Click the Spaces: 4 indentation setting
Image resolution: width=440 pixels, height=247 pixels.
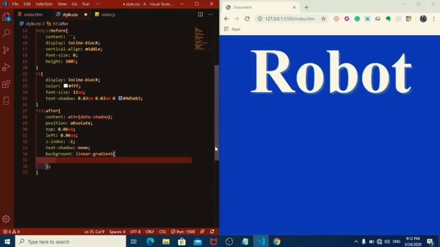118,232
